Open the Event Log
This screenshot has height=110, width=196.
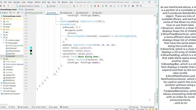click(x=134, y=107)
